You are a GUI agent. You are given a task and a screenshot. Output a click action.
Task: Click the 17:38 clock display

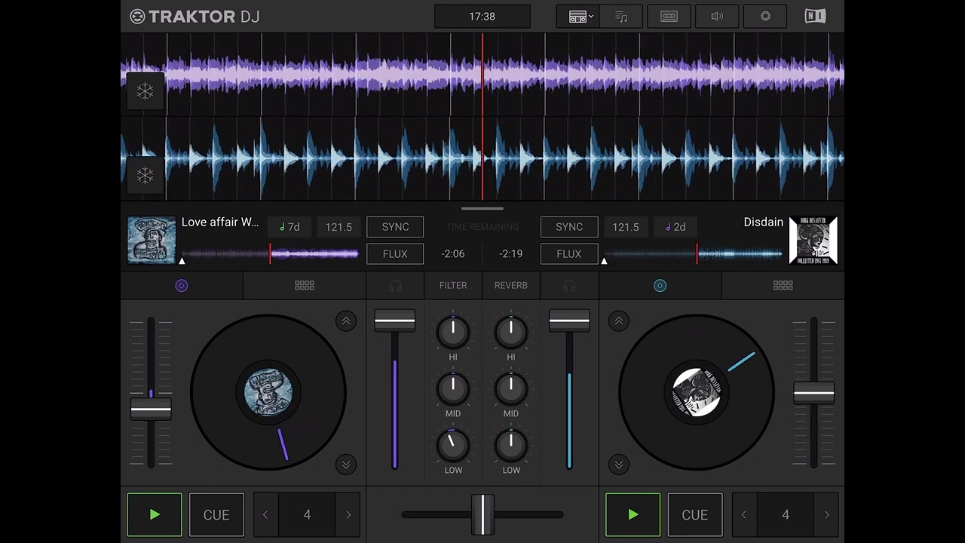point(482,17)
